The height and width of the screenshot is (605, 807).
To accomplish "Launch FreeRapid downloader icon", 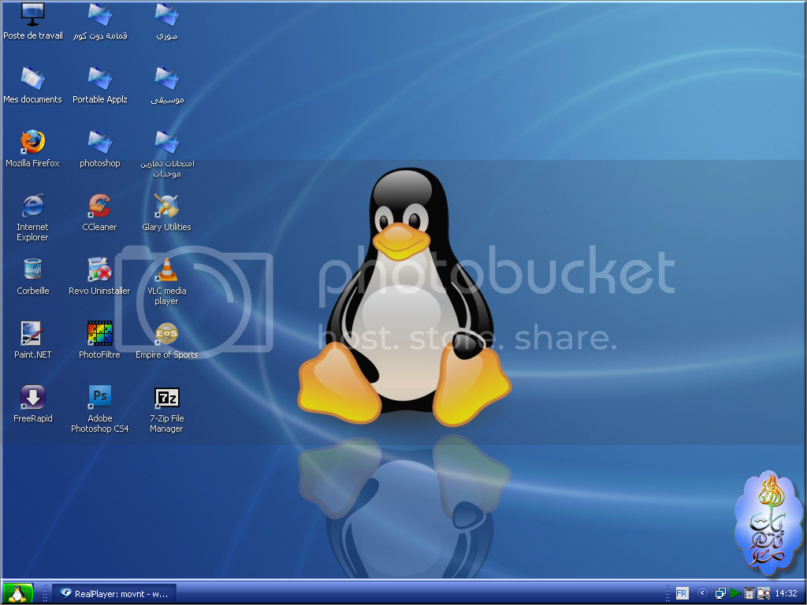I will [x=32, y=398].
